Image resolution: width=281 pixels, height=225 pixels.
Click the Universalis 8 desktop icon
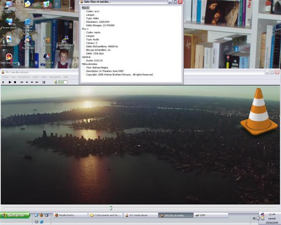(47, 59)
